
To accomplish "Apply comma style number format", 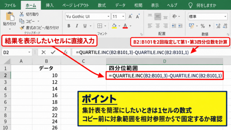I will click(x=210, y=26).
